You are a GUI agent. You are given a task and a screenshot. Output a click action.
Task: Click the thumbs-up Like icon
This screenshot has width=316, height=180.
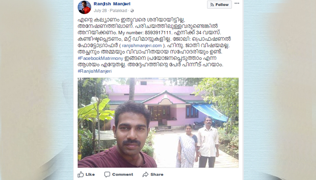(81, 174)
